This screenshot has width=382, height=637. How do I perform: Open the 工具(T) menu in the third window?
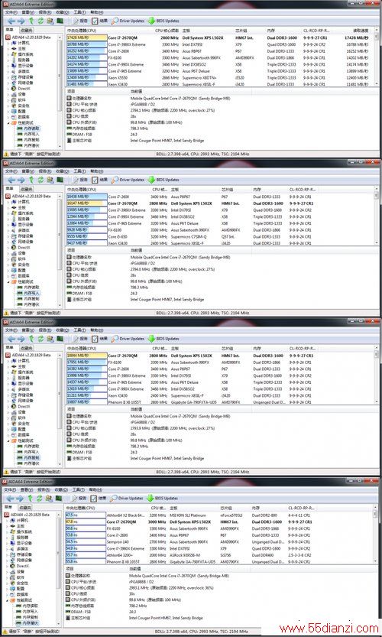(x=79, y=330)
